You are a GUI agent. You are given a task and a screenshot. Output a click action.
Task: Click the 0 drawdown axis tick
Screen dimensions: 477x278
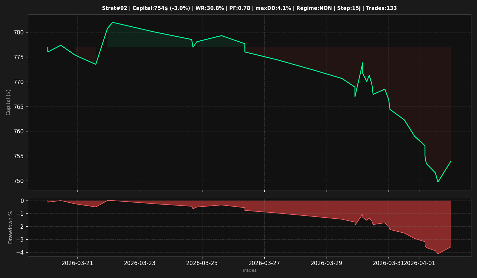pyautogui.click(x=22, y=201)
